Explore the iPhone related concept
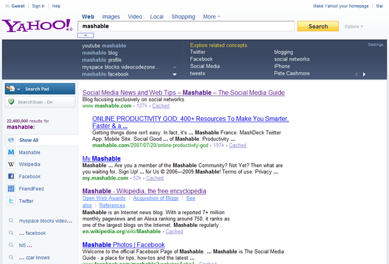The height and width of the screenshot is (264, 389). (282, 66)
